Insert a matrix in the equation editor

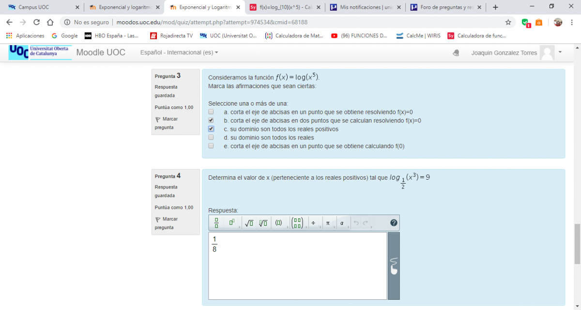[297, 223]
